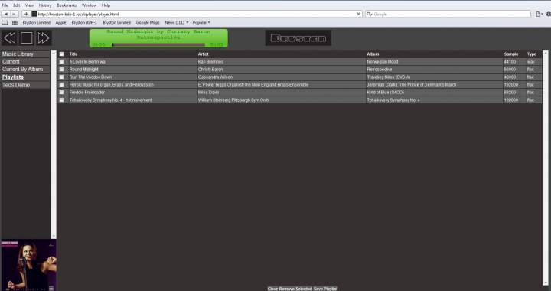The image size is (551, 291).
Task: Sort by the Album column header
Action: [373, 54]
